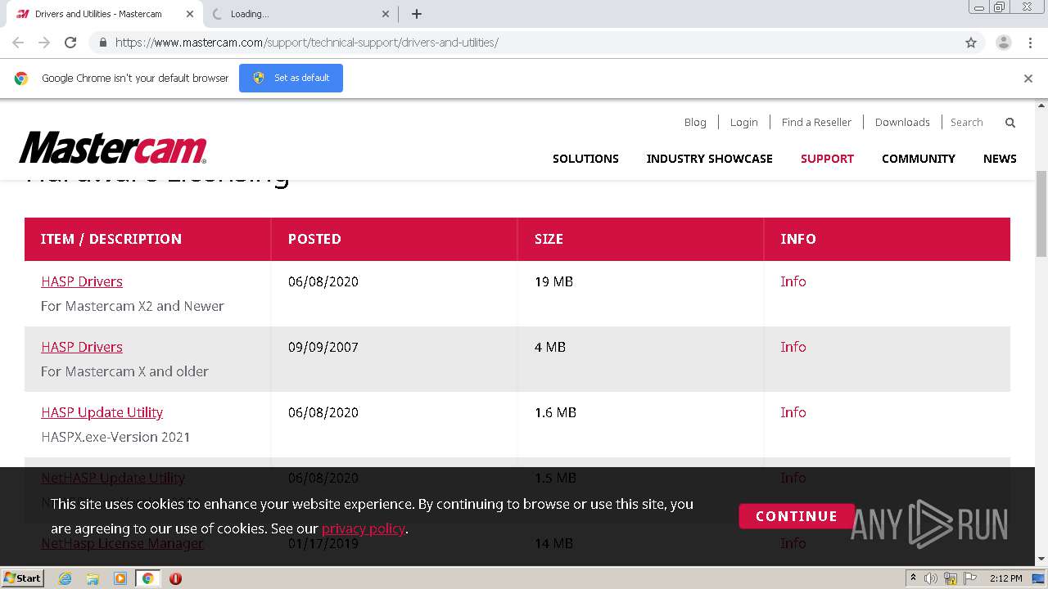Open Info for HASP Update Utility
The image size is (1048, 589).
click(x=793, y=412)
